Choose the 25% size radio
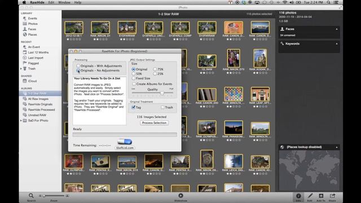The width and height of the screenshot is (361, 203). (155, 74)
